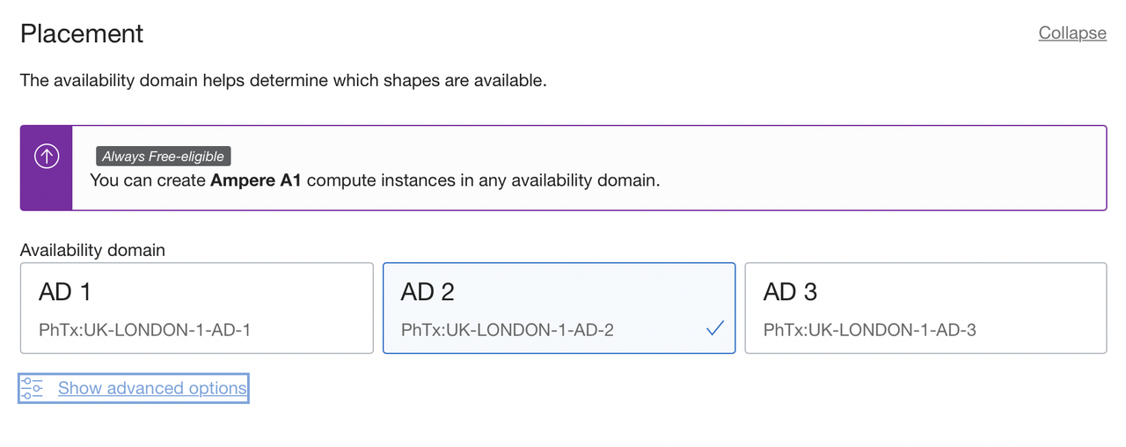
Task: Select the AD 2 availability domain card
Action: click(x=559, y=308)
